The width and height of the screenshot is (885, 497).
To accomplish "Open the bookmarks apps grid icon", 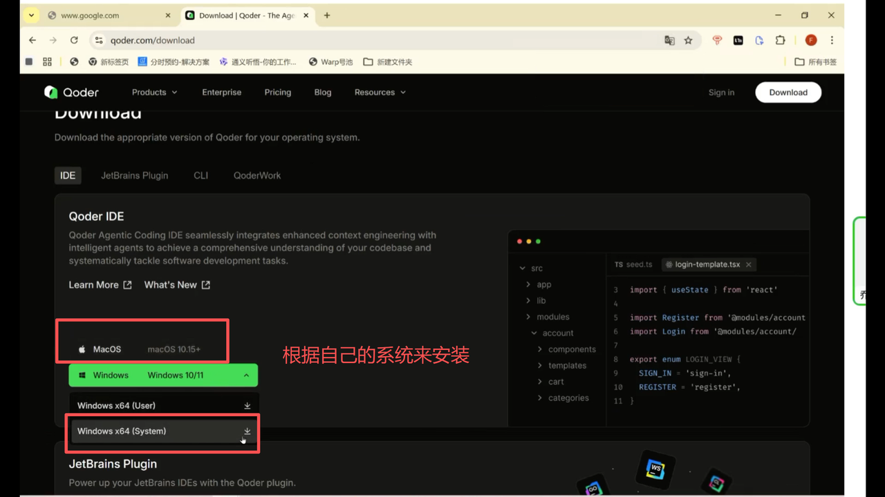I will pos(47,61).
